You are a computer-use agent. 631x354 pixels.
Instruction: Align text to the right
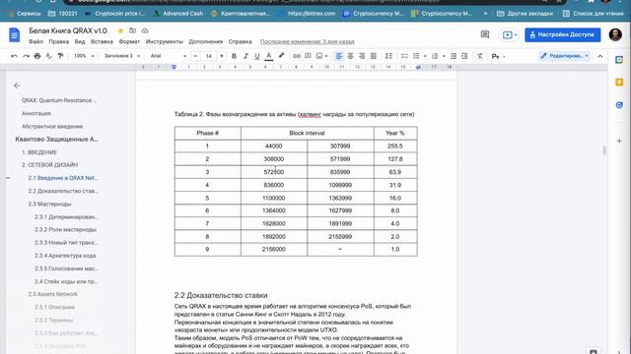click(362, 56)
